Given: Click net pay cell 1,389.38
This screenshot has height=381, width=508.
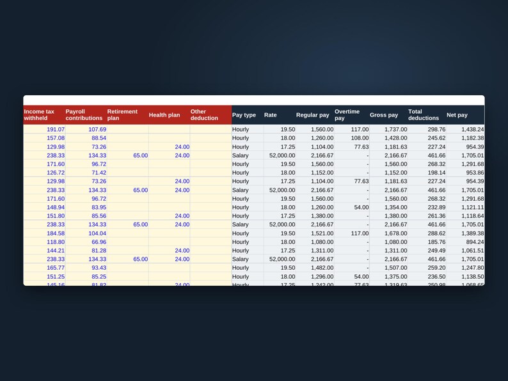Looking at the screenshot, I should pos(465,233).
